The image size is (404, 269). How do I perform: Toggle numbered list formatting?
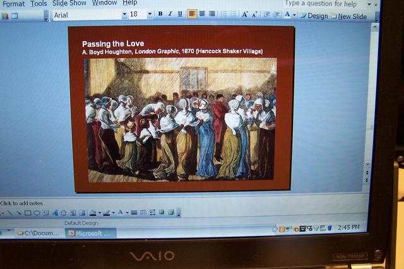click(x=224, y=14)
